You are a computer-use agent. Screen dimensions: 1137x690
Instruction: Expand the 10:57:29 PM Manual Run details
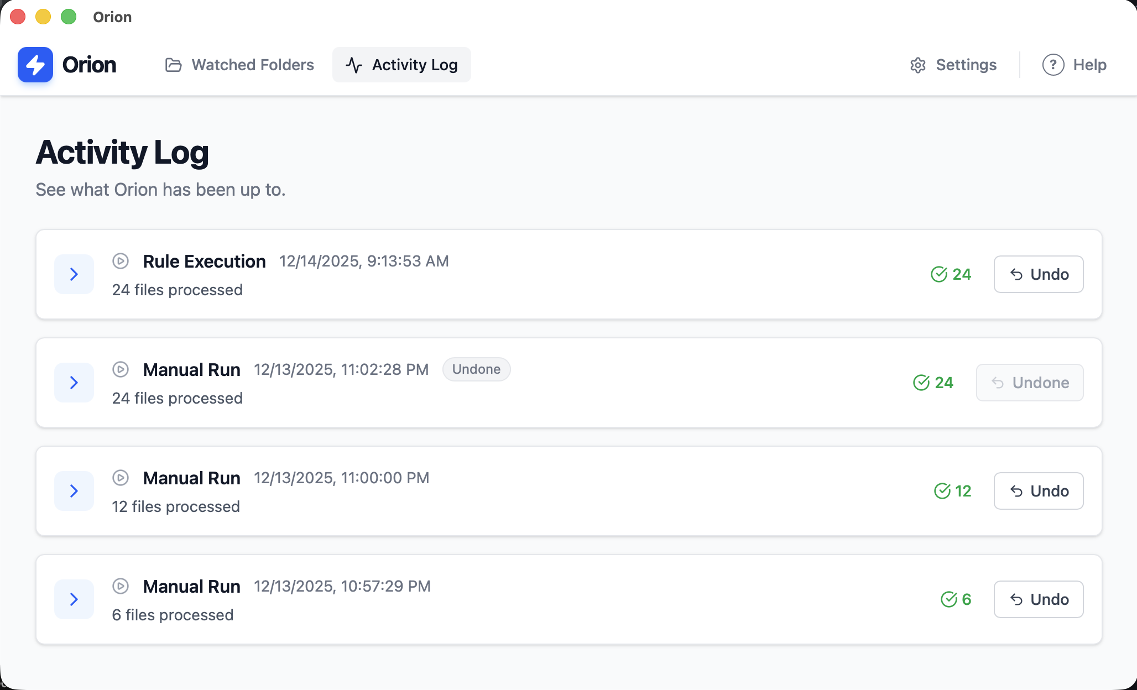pos(74,599)
